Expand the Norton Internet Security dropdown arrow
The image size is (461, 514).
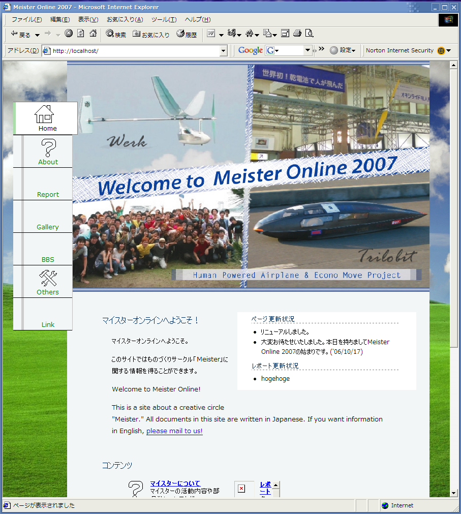449,50
